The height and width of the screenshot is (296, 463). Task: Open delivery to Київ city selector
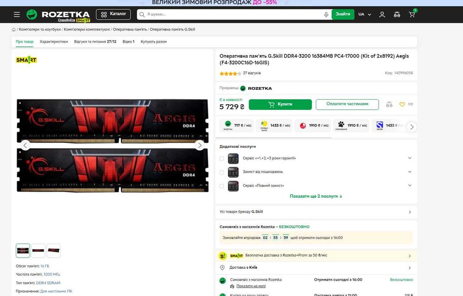pyautogui.click(x=316, y=268)
